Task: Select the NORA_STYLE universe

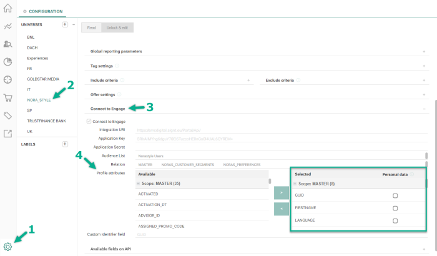Action: pyautogui.click(x=39, y=100)
